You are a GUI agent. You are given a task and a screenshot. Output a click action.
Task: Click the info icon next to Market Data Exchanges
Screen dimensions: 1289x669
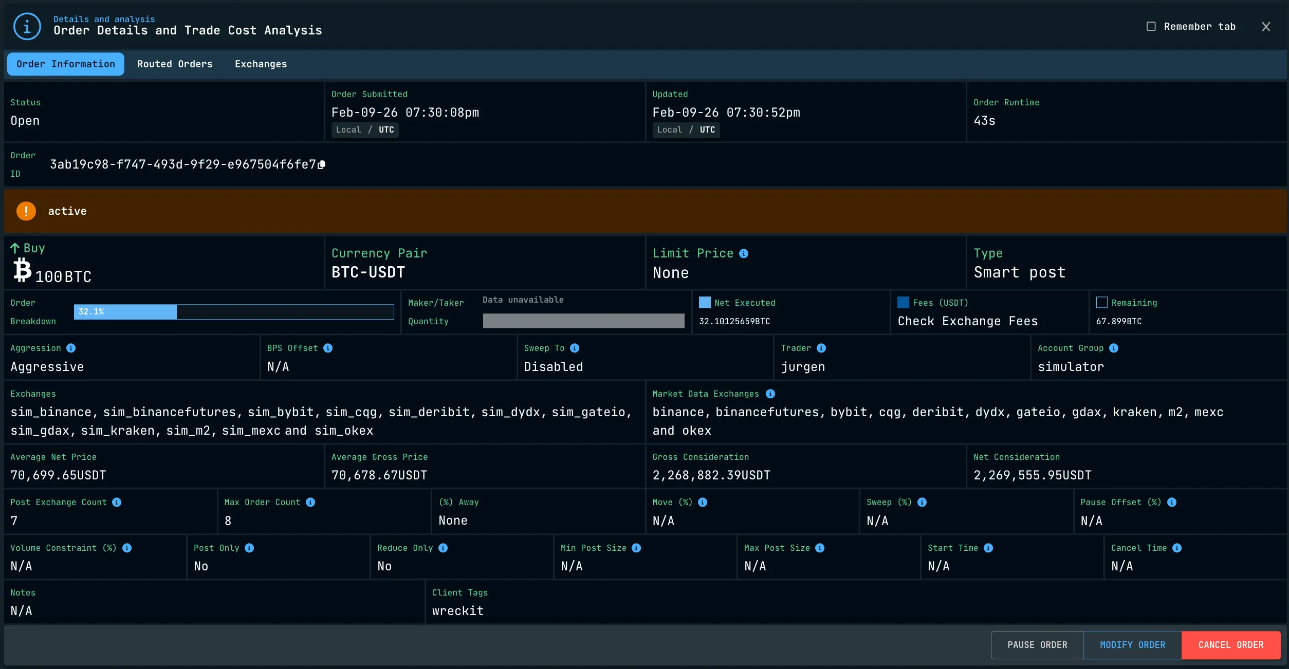[x=770, y=394]
